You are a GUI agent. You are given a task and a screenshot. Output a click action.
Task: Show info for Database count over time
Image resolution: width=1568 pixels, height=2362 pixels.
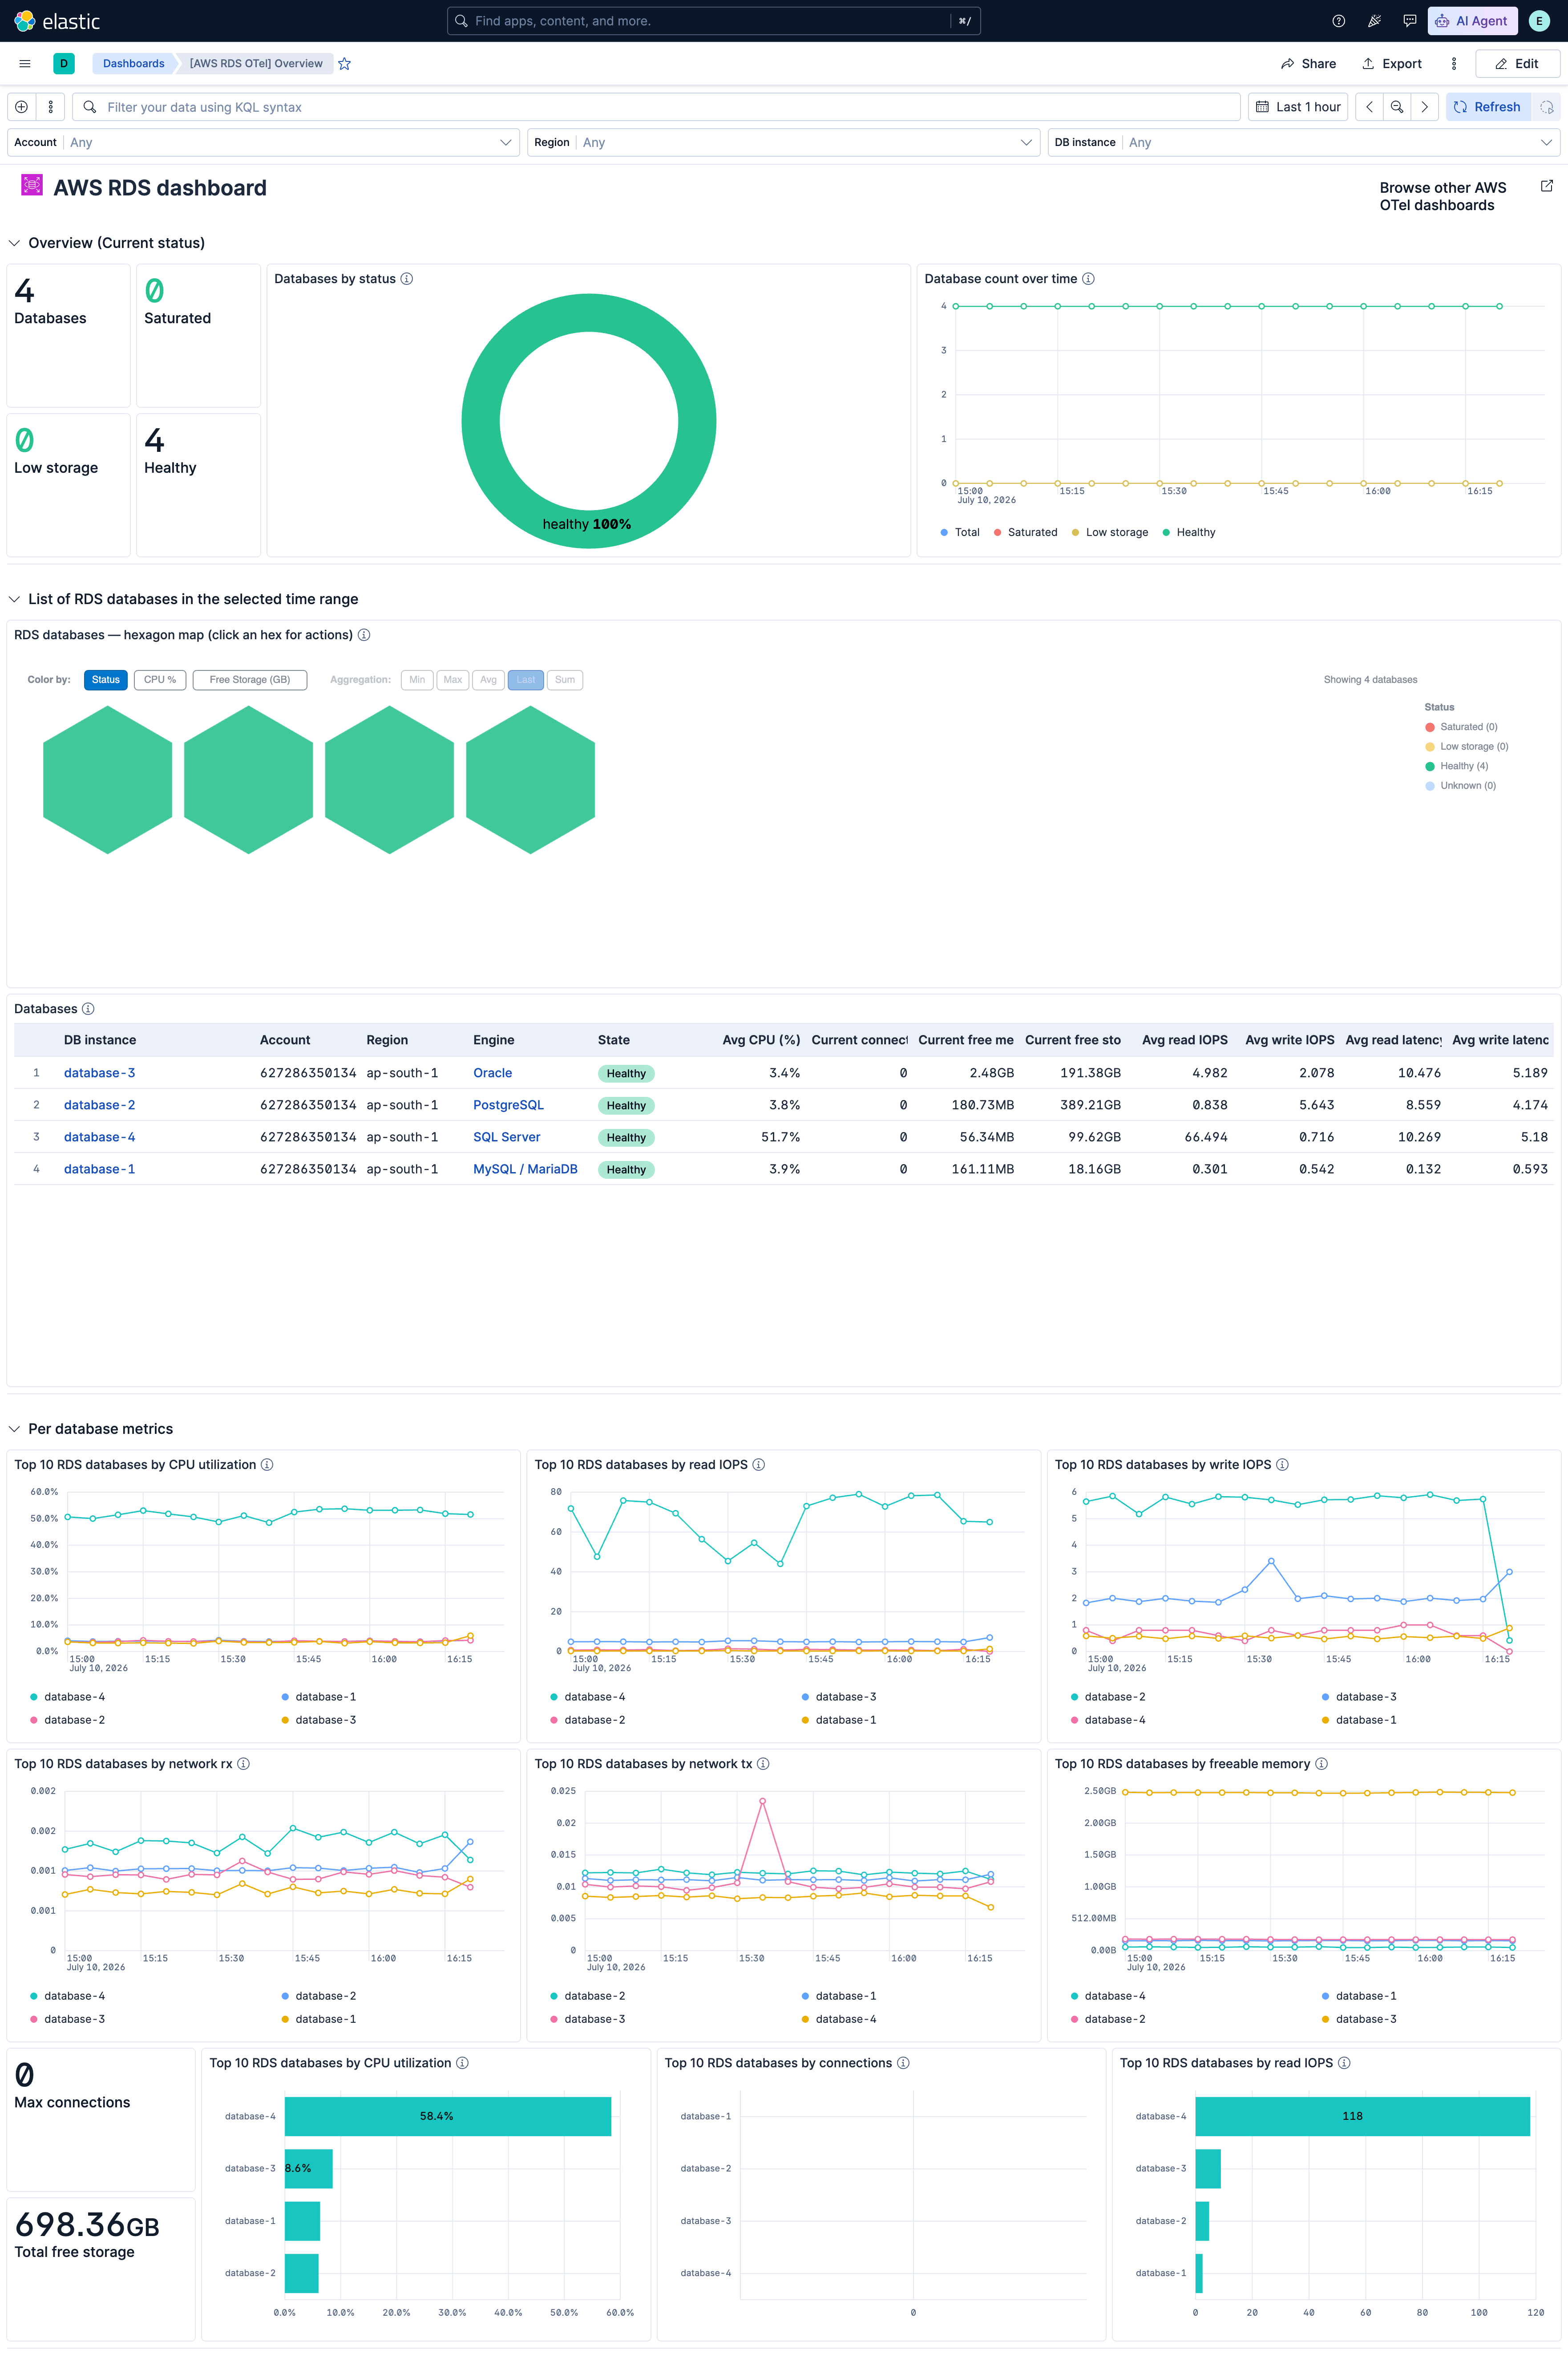click(1088, 279)
